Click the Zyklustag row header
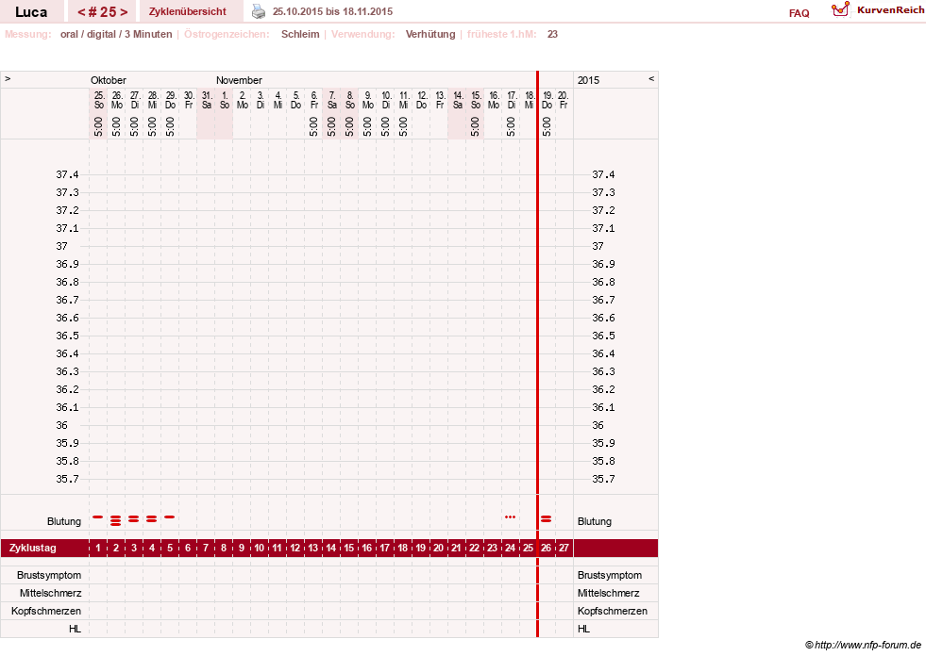Image resolution: width=926 pixels, height=656 pixels. click(32, 548)
